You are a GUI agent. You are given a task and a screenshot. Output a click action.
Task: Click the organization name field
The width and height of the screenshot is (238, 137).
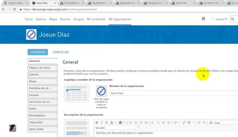point(174,93)
